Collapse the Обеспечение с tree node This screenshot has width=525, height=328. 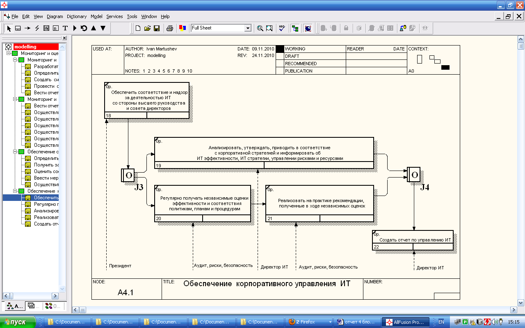pyautogui.click(x=15, y=152)
